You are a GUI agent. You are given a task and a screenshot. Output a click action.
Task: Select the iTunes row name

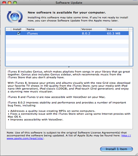pos(32,33)
